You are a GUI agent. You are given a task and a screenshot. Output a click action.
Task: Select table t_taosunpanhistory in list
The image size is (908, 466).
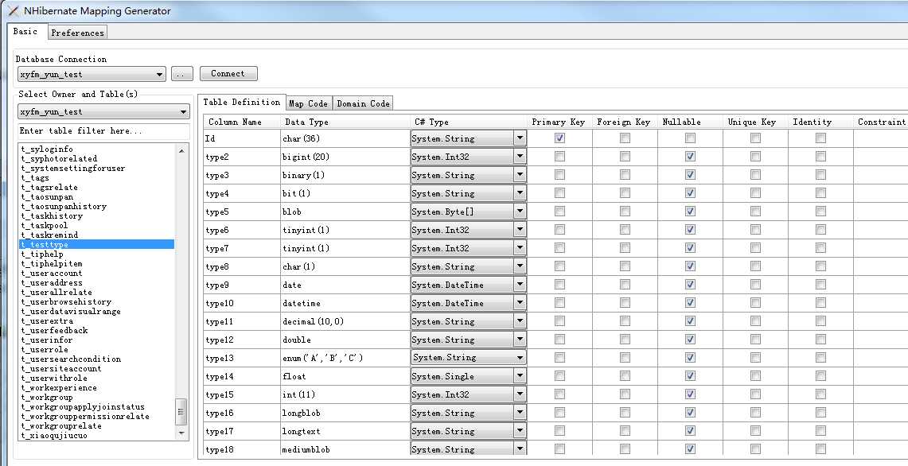point(64,206)
